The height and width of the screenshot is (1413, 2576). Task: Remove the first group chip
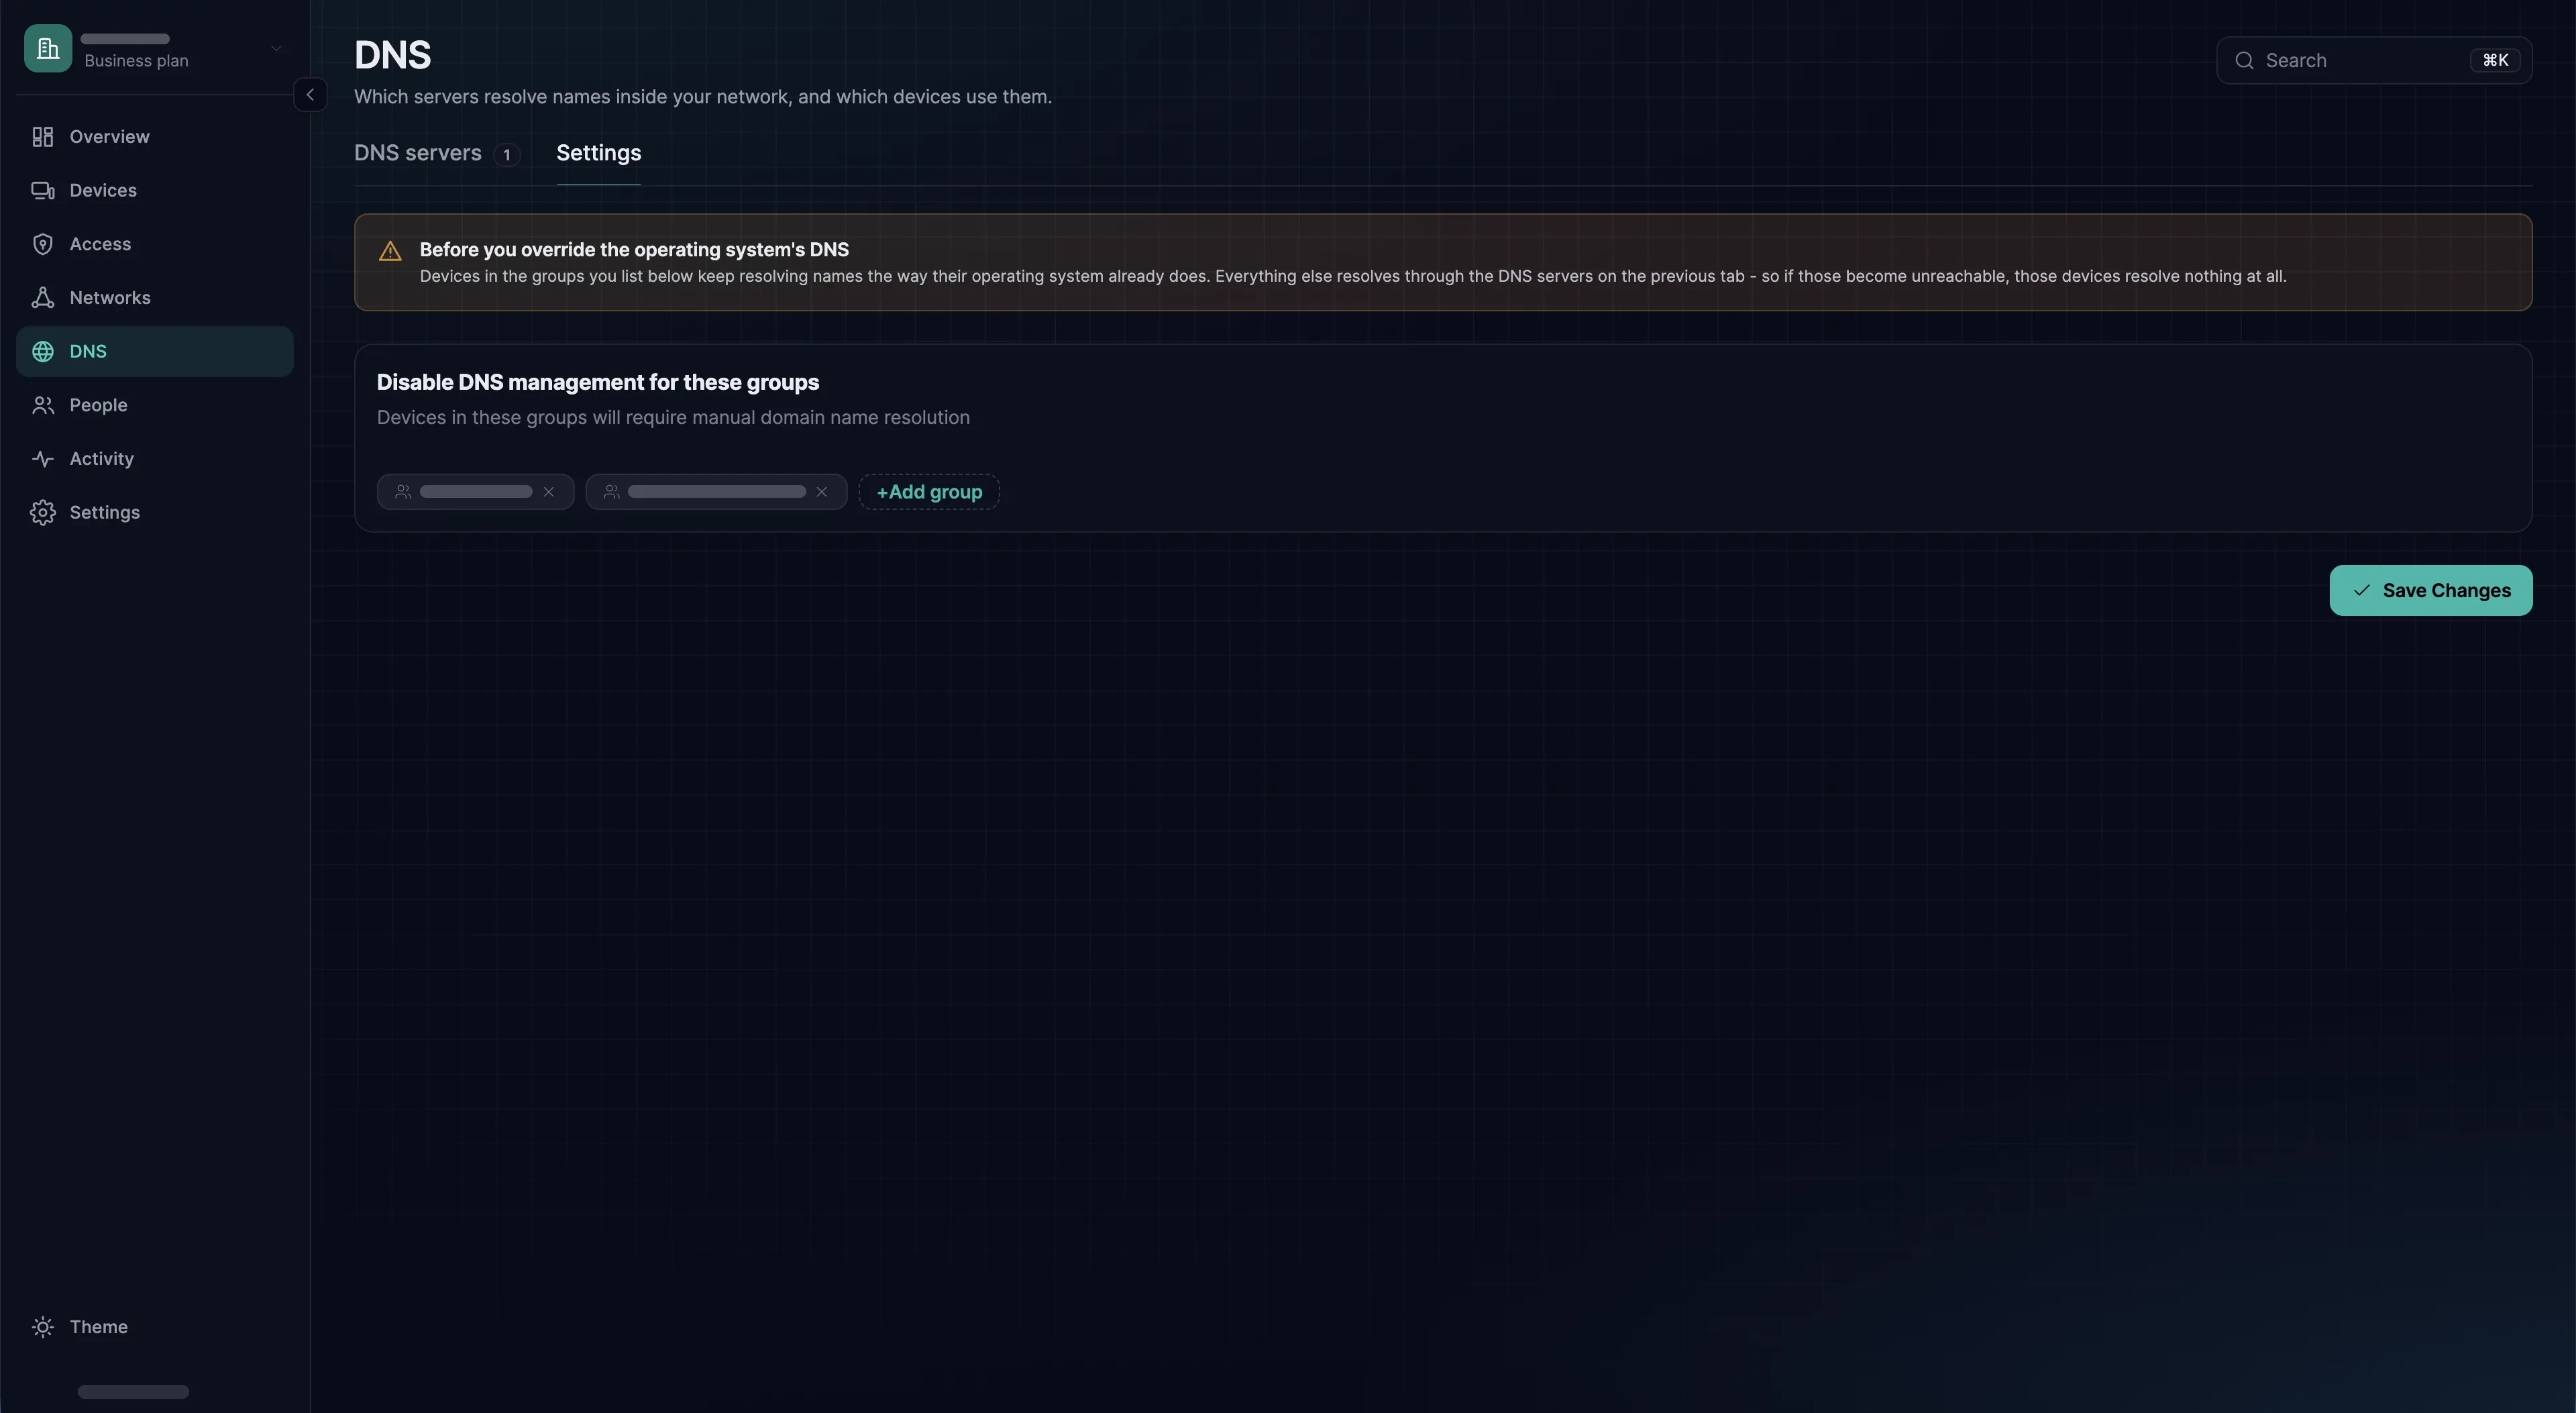click(548, 492)
